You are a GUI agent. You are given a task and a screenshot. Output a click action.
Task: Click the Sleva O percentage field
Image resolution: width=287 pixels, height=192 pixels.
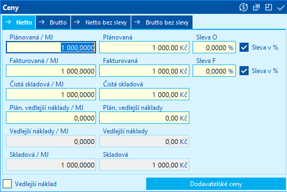point(214,47)
